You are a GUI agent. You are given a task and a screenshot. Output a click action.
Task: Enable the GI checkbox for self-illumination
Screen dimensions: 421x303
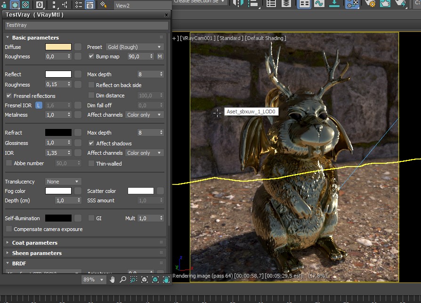91,218
